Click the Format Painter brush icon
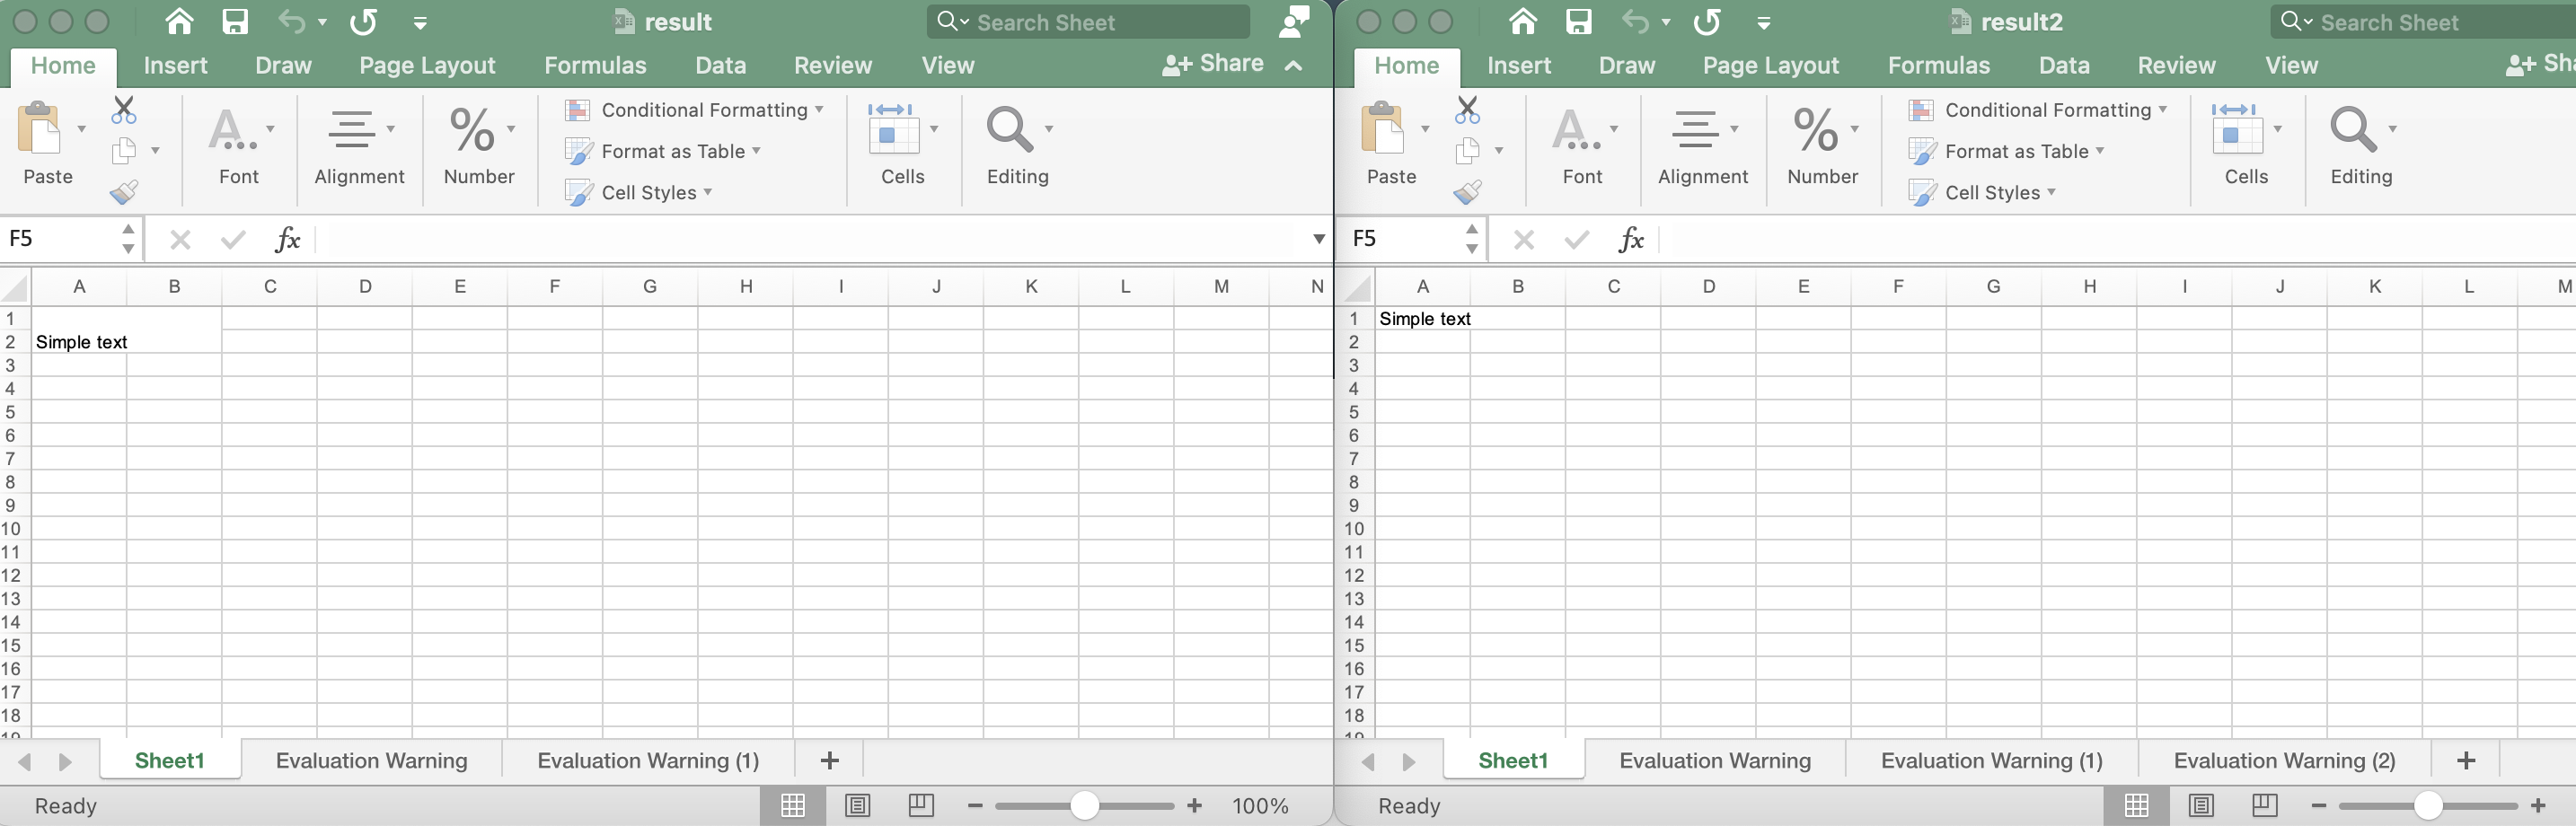This screenshot has width=2576, height=826. pyautogui.click(x=124, y=190)
